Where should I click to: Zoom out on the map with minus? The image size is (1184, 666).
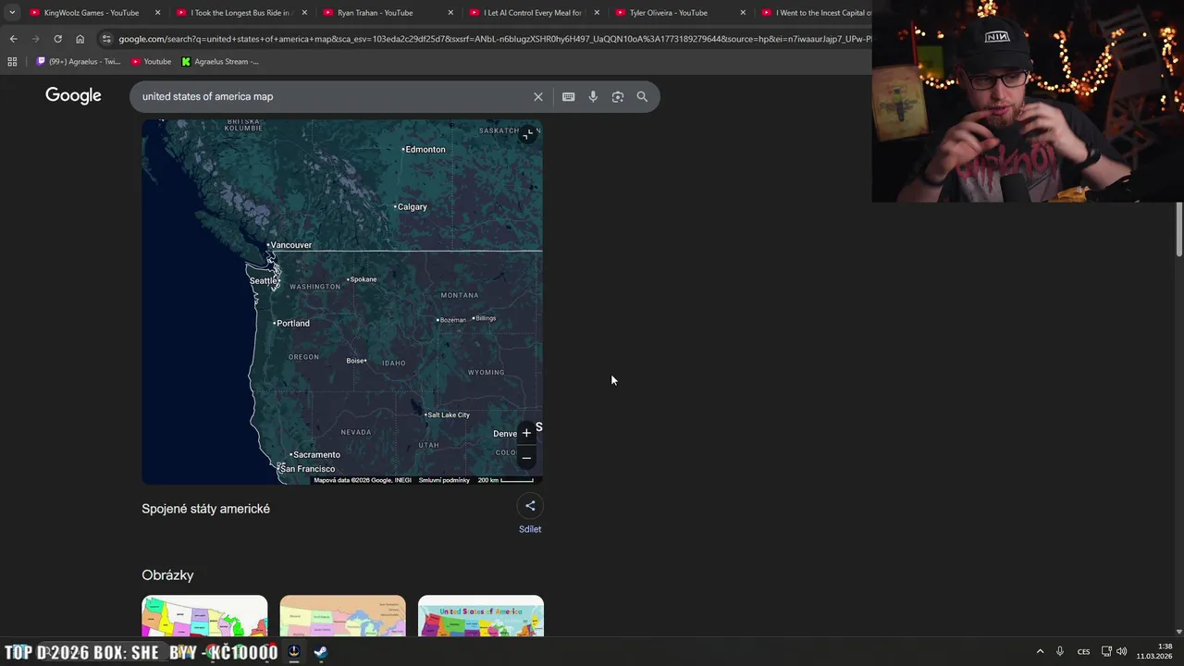click(x=526, y=457)
